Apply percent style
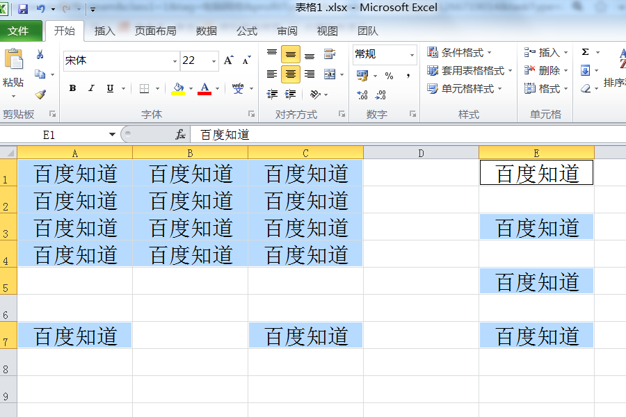626x417 pixels. (x=390, y=76)
